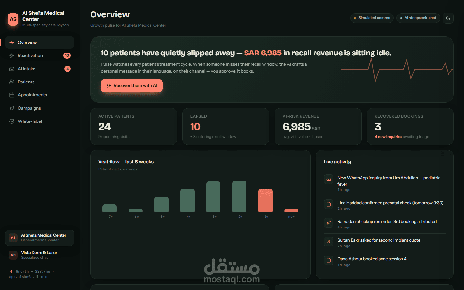Viewport: 464px width, 290px height.
Task: Click '9 upcoming visits' text
Action: 114,137
